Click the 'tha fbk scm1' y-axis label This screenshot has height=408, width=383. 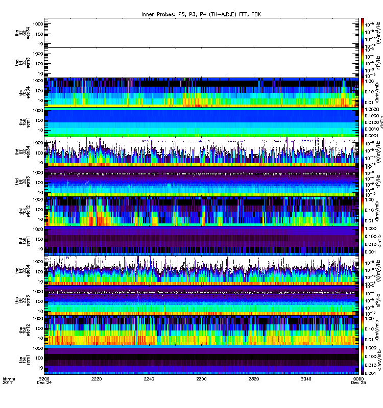click(25, 122)
